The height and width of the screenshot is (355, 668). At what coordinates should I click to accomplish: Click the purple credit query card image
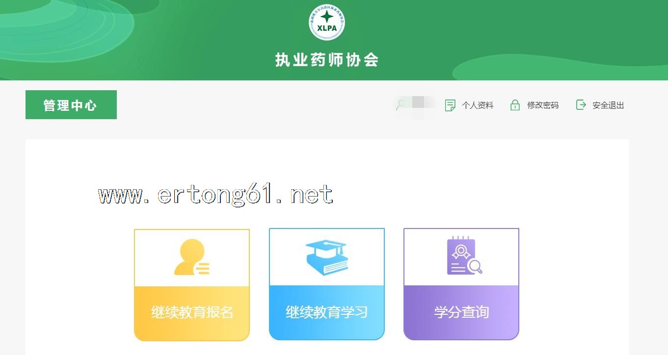coord(461,257)
